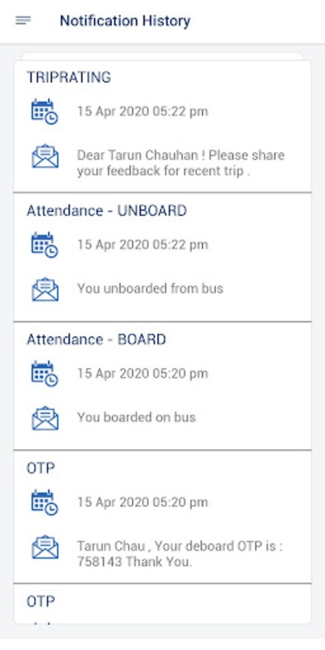
Task: Tap the 'You boarded on bus' message
Action: point(136,417)
